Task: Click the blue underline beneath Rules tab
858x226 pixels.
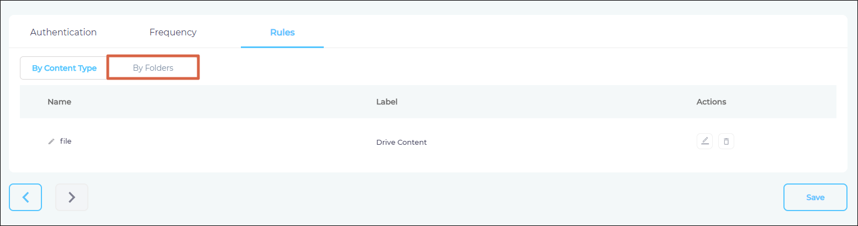Action: click(282, 47)
